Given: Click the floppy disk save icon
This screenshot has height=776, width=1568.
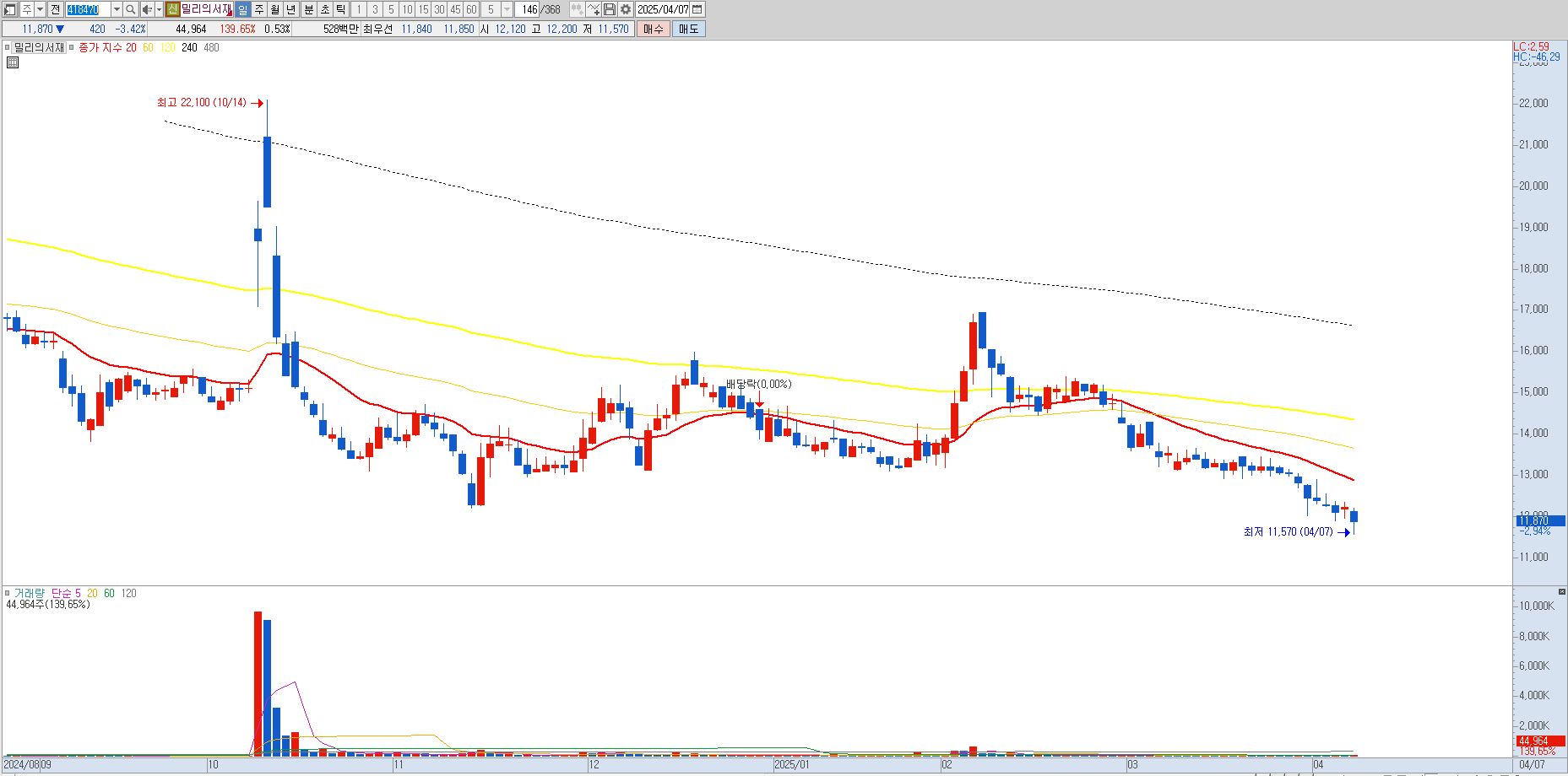Looking at the screenshot, I should pyautogui.click(x=610, y=9).
